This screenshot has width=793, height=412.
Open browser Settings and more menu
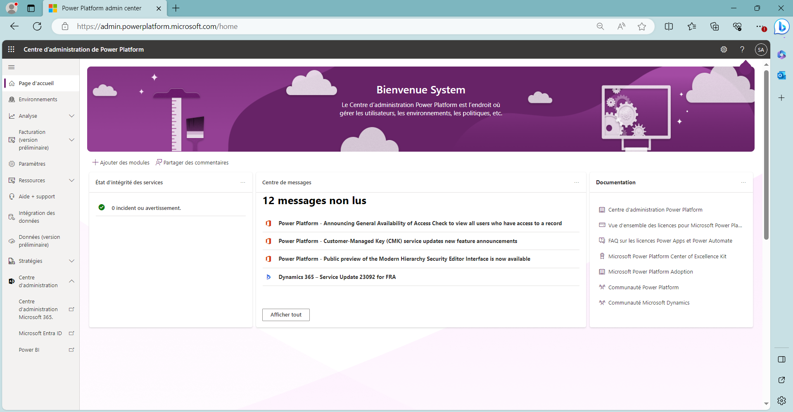tap(760, 26)
